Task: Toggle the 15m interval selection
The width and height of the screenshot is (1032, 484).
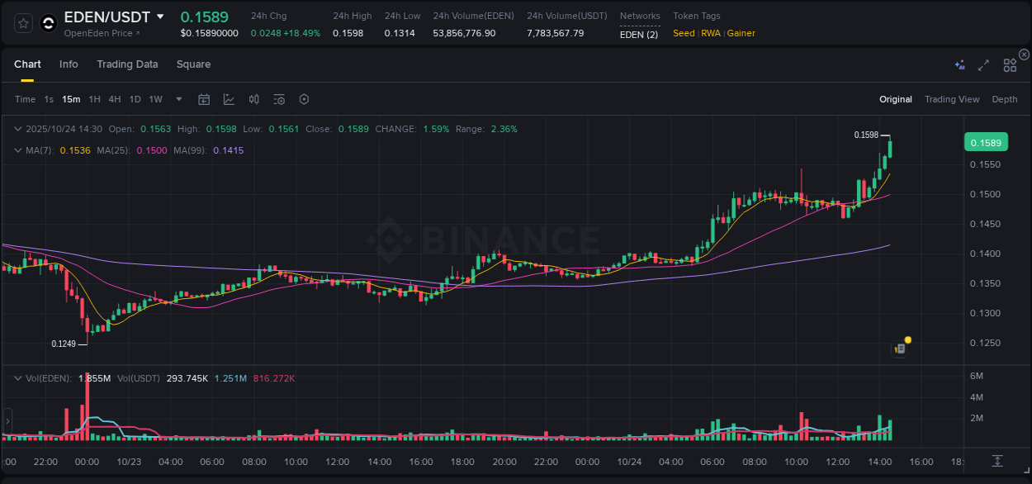Action: pyautogui.click(x=71, y=99)
